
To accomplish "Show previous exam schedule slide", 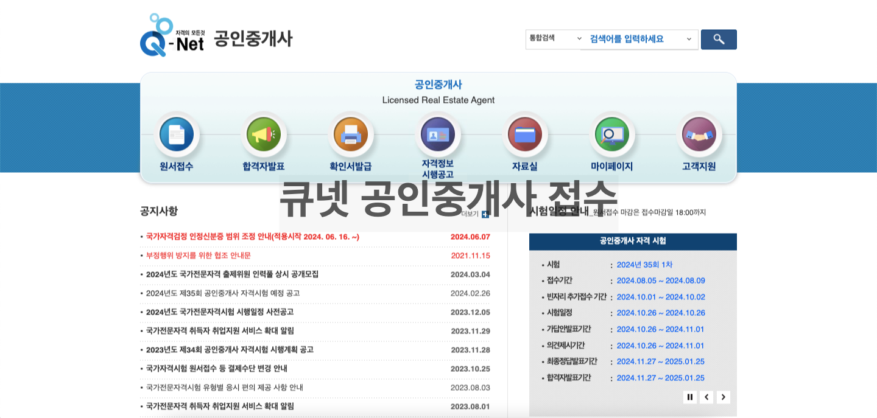I will [x=706, y=397].
